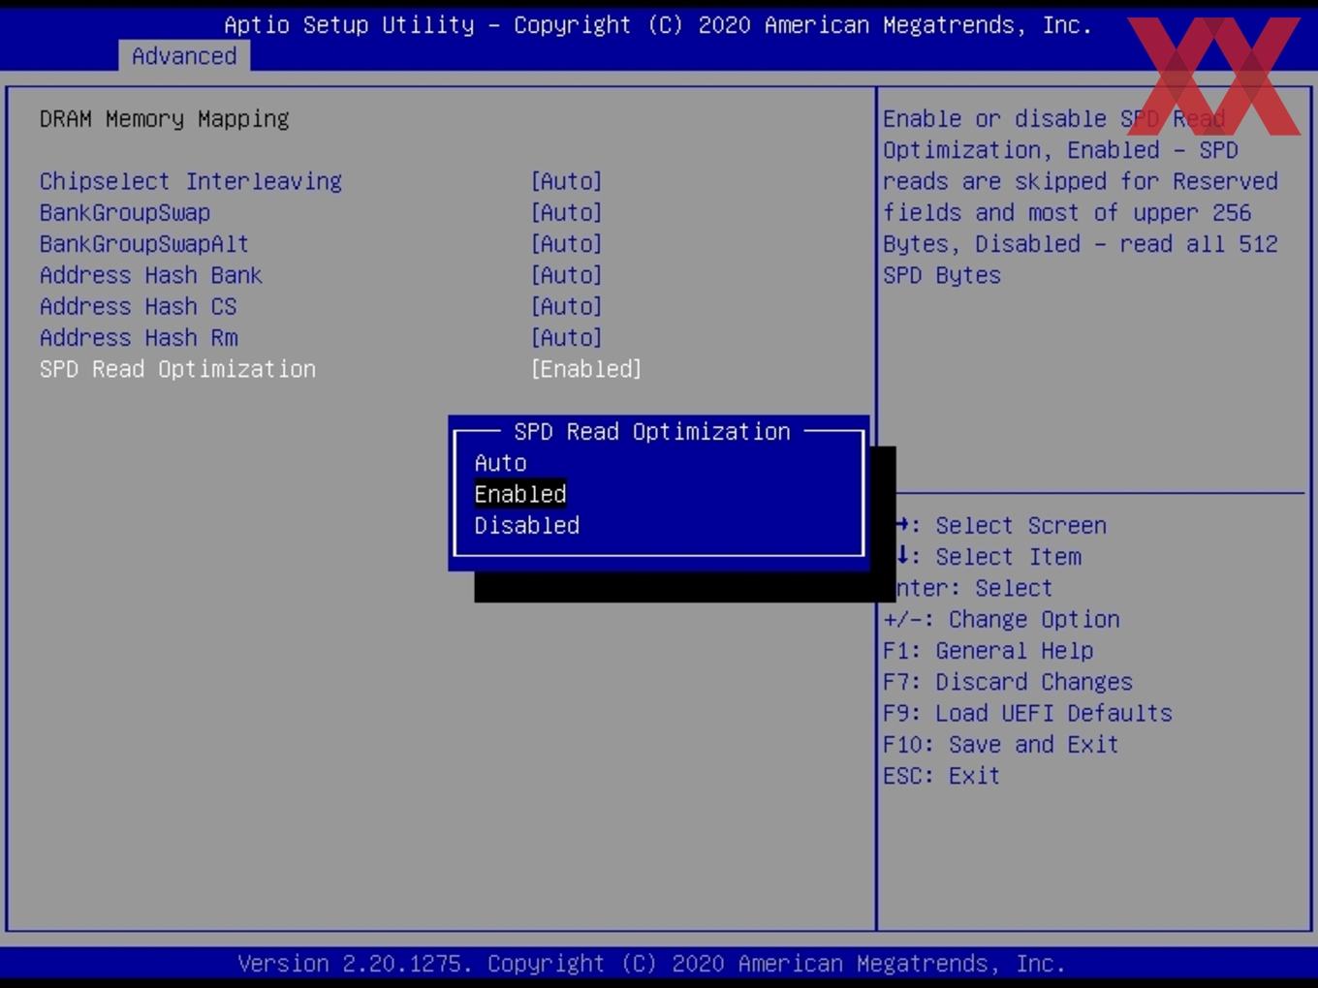The height and width of the screenshot is (988, 1318).
Task: Select Address Hash CS label
Action: pos(139,306)
